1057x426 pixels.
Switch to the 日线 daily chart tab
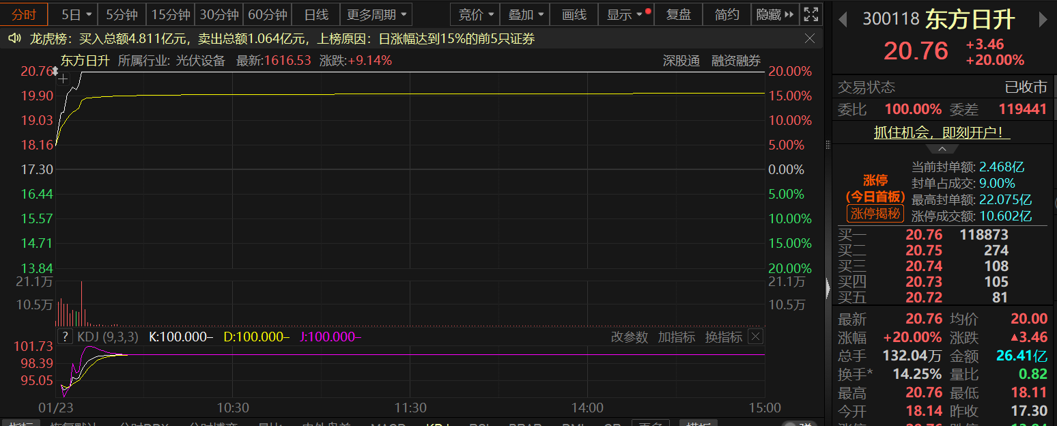(316, 14)
